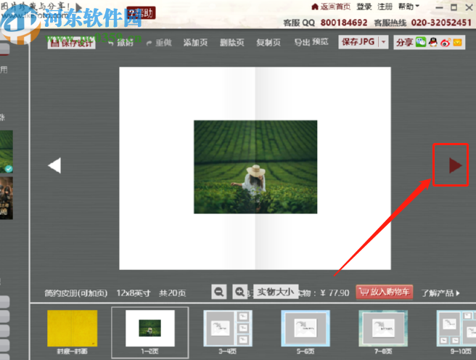Screen dimensions: 476x360
Task: Open the 帮助 help dropdown menu
Action: (409, 7)
